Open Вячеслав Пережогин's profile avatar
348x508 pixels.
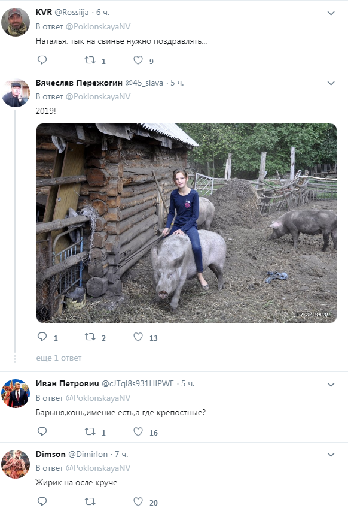point(16,93)
